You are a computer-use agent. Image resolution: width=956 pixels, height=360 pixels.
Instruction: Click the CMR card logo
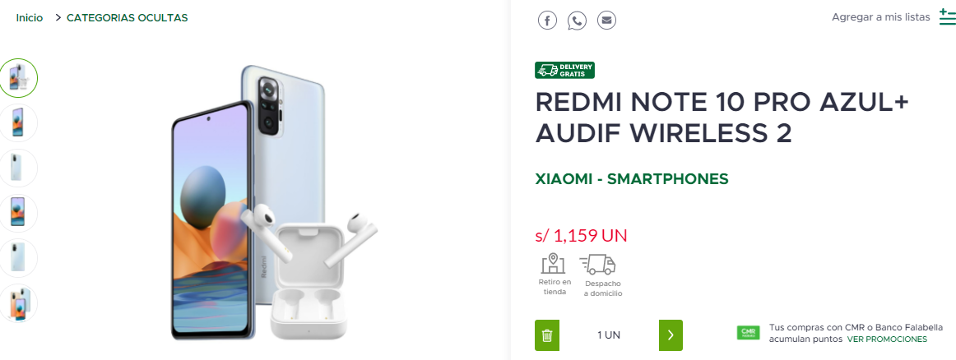748,333
